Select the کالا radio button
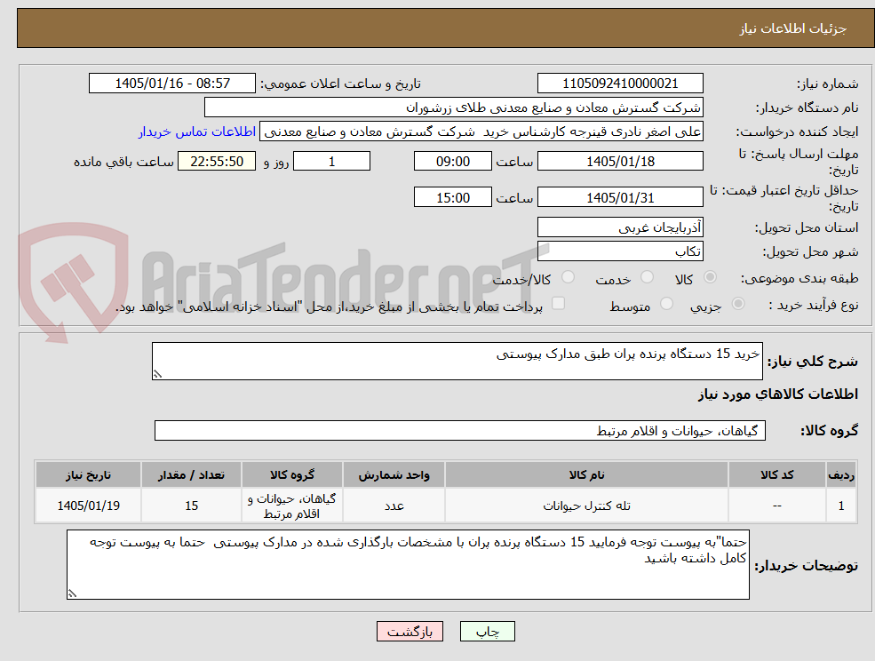 pos(711,277)
